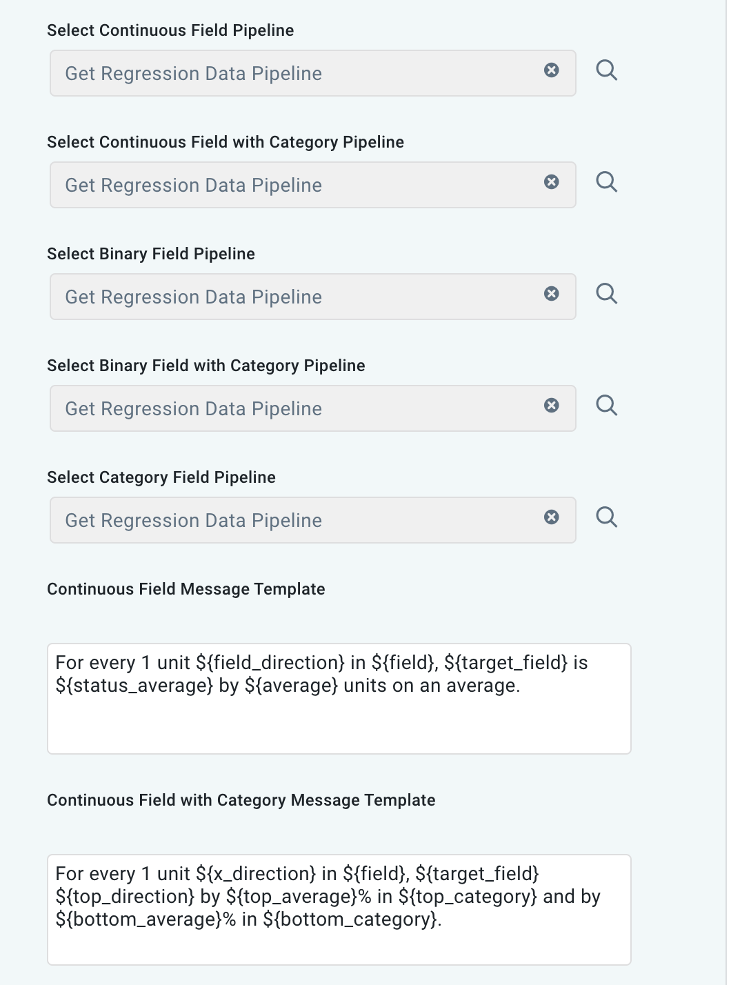Clear the Select Continuous Field Pipeline value

pyautogui.click(x=552, y=70)
